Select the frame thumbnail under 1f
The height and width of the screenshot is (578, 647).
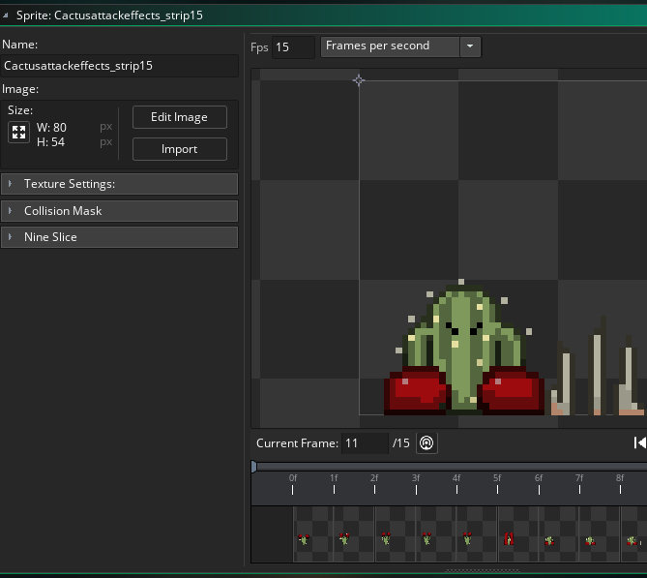(x=354, y=534)
